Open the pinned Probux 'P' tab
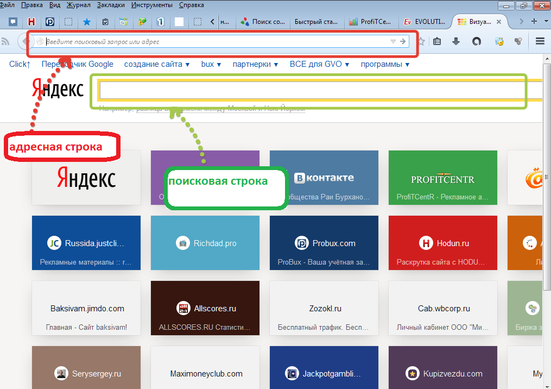Image resolution: width=551 pixels, height=389 pixels. click(x=50, y=22)
